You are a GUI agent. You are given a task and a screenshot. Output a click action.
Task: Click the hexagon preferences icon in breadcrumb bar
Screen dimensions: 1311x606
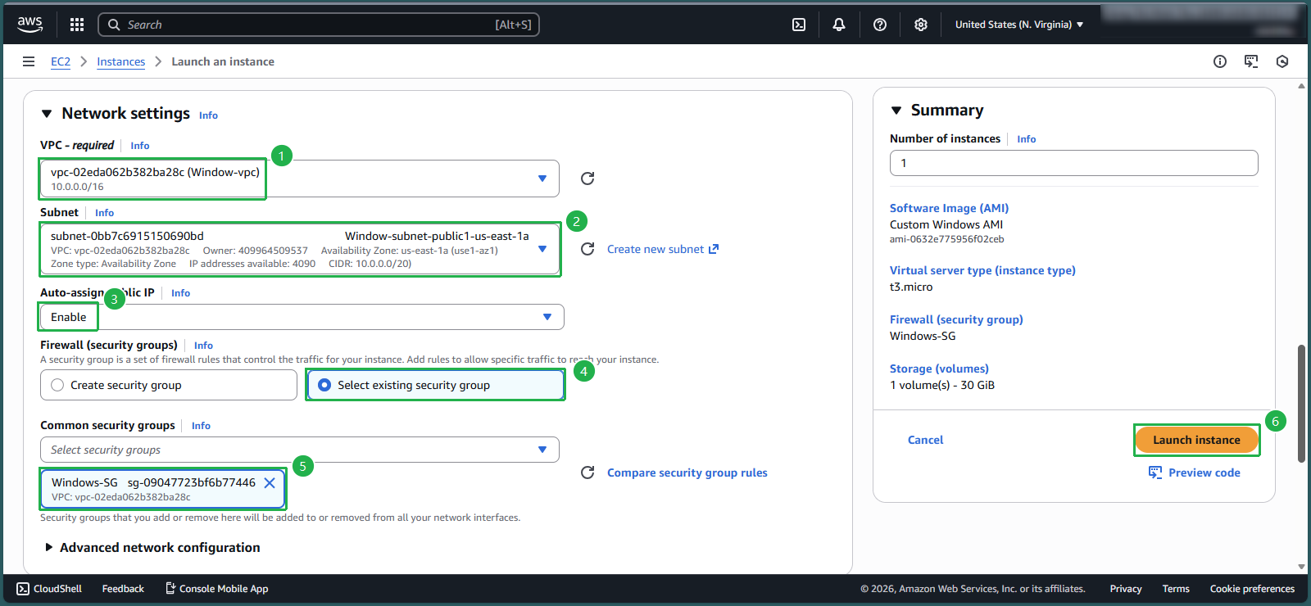click(1282, 61)
